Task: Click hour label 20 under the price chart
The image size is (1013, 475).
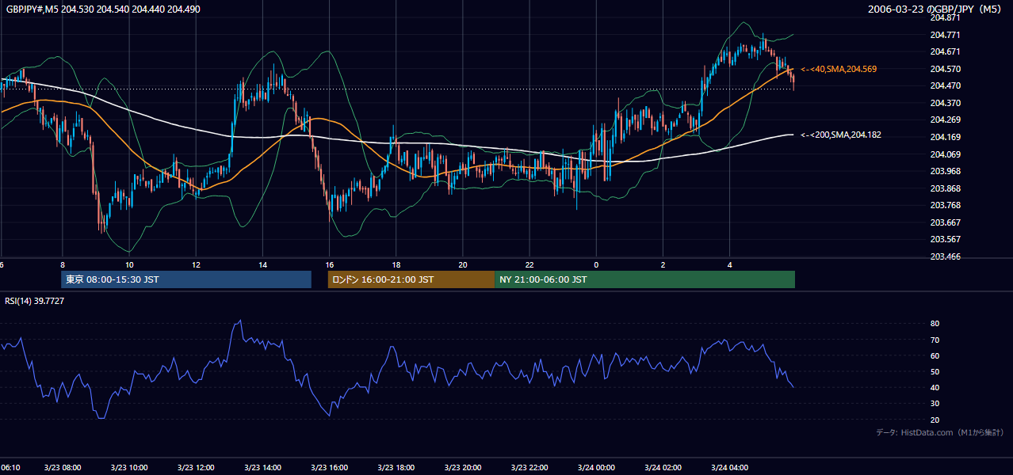Action: click(x=463, y=264)
